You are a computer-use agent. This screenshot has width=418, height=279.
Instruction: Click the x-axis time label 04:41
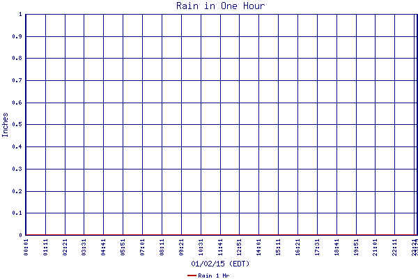(x=103, y=247)
